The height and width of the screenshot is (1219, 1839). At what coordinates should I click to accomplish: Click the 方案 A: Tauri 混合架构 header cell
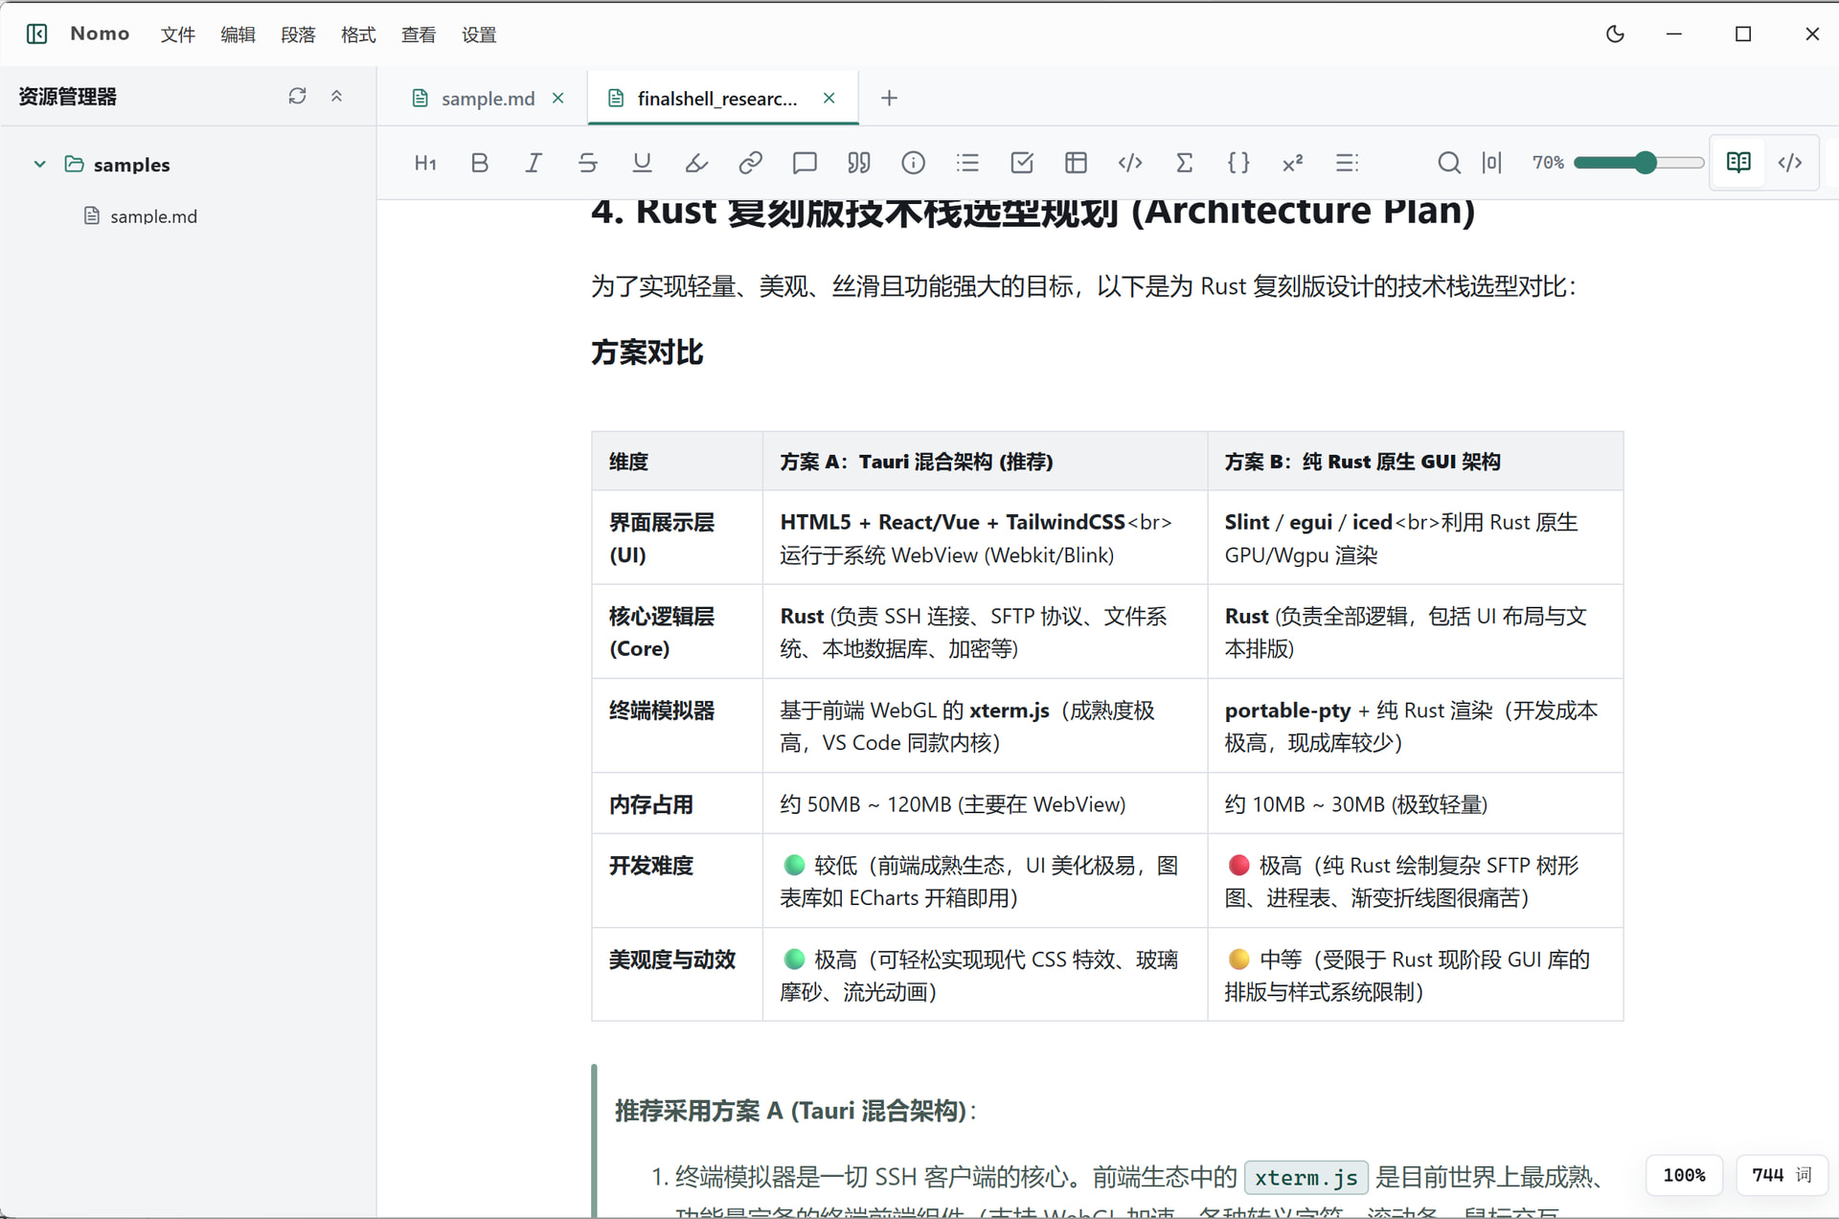coord(985,462)
